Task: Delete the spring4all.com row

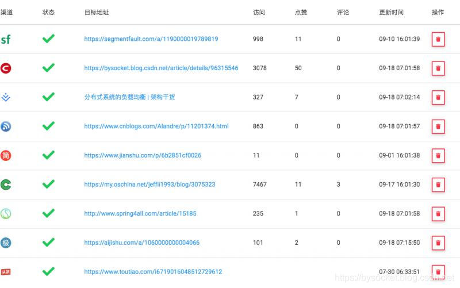Action: tap(438, 214)
